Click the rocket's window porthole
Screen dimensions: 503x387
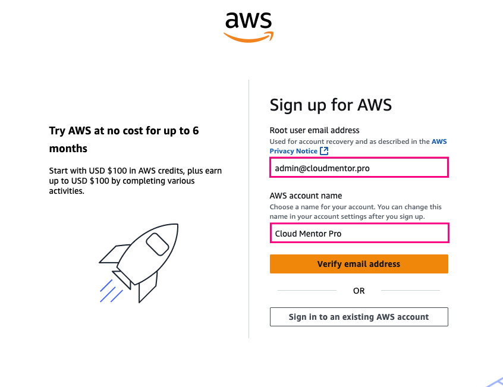pos(156,244)
